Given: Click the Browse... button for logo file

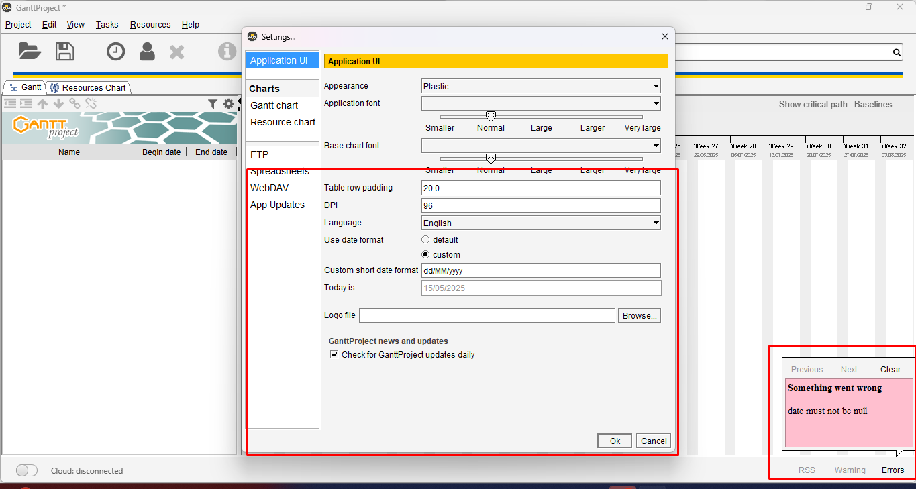Looking at the screenshot, I should (x=640, y=315).
